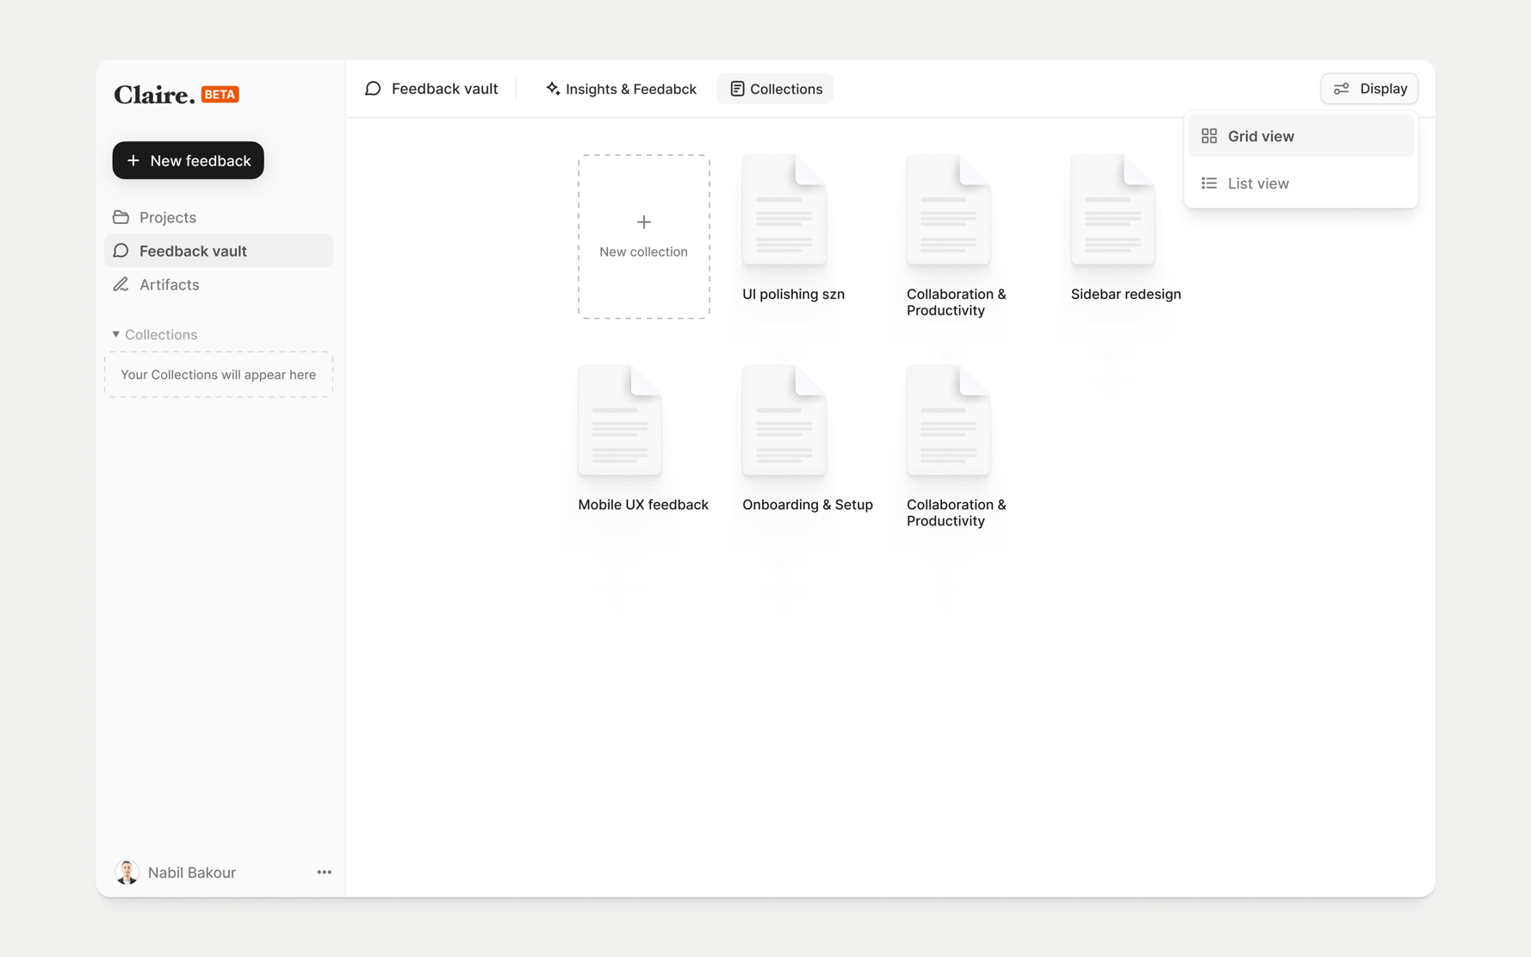This screenshot has height=957, width=1531.
Task: Click the sliders icon on Display button
Action: click(1342, 89)
